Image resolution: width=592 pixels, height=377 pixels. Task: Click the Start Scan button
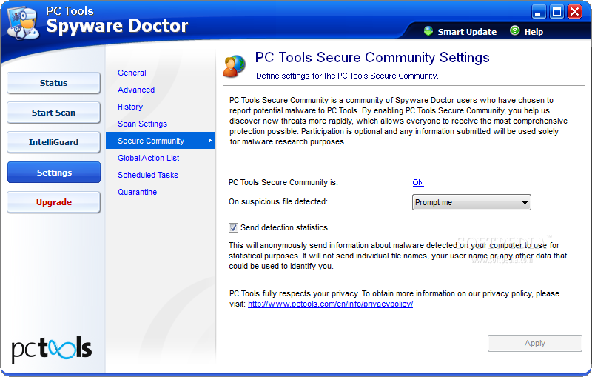point(53,113)
